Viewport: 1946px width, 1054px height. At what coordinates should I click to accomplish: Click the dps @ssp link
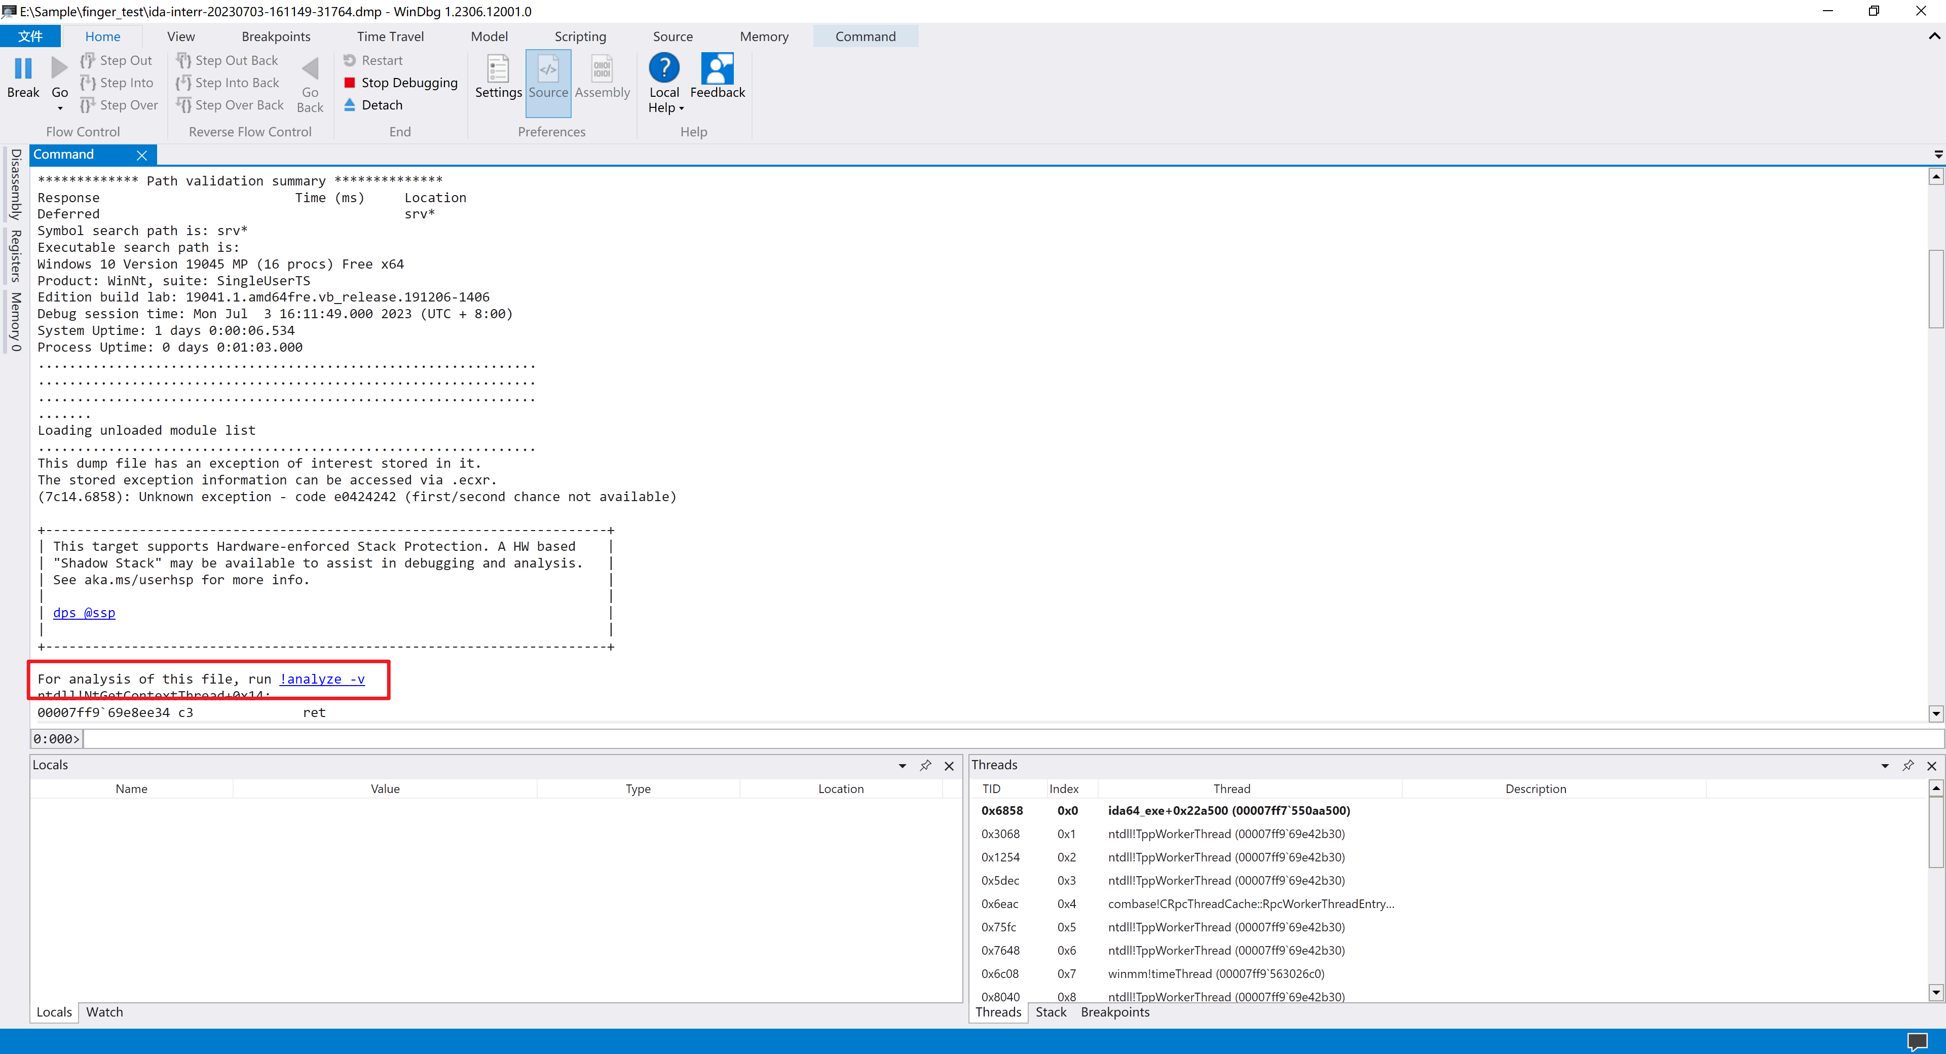tap(84, 612)
